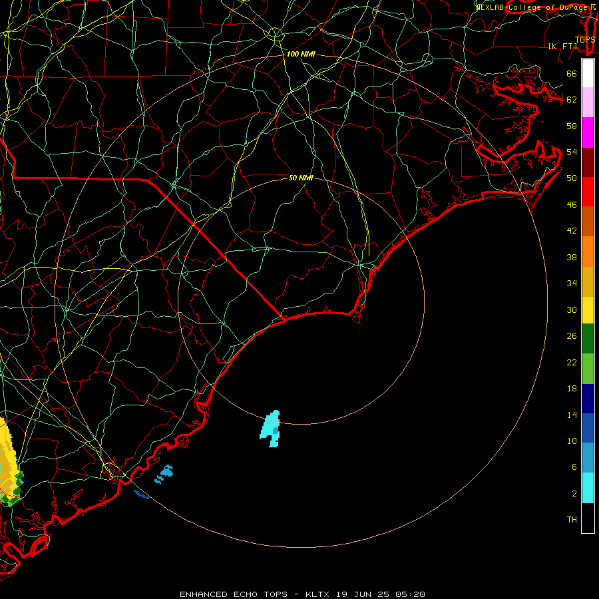Click the magenta legend swatch
Screen dimensions: 599x599
588,132
